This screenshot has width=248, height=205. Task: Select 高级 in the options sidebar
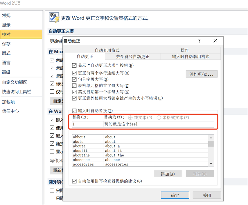coord(6,72)
